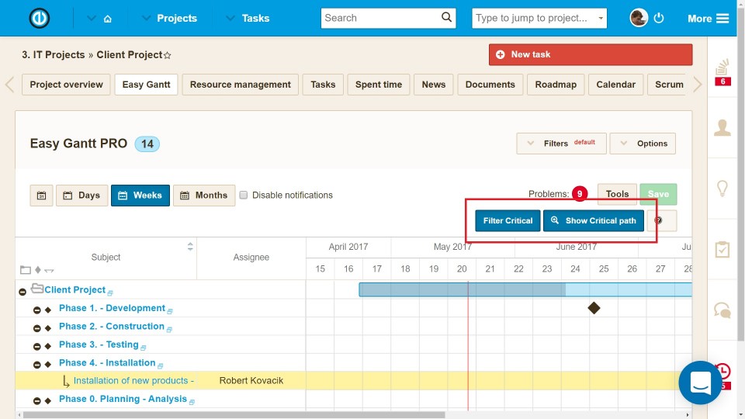Open the chat support bubble
745x419 pixels.
701,383
